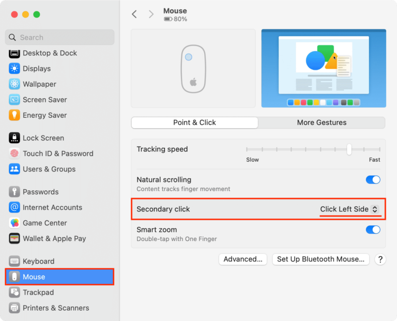Click the Wallpaper flower icon

14,84
